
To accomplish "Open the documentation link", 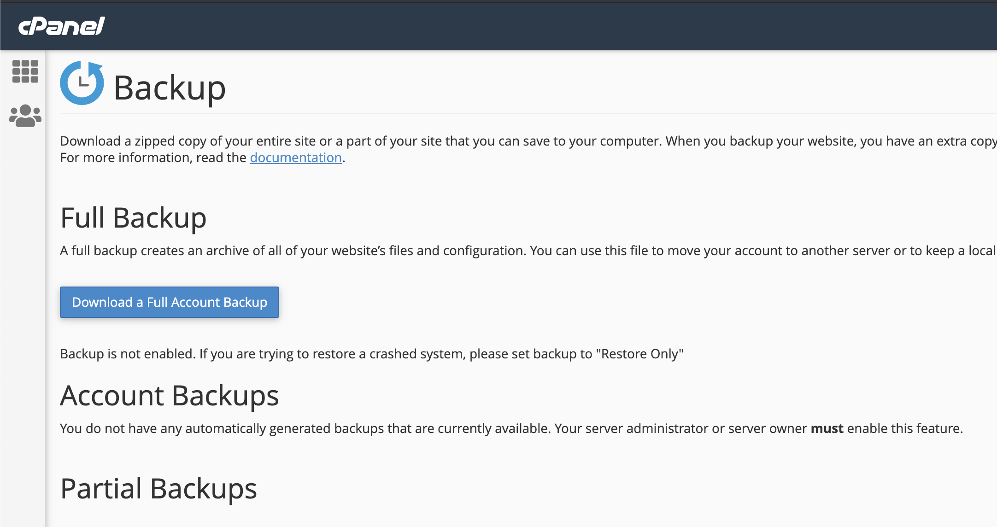I will coord(296,158).
